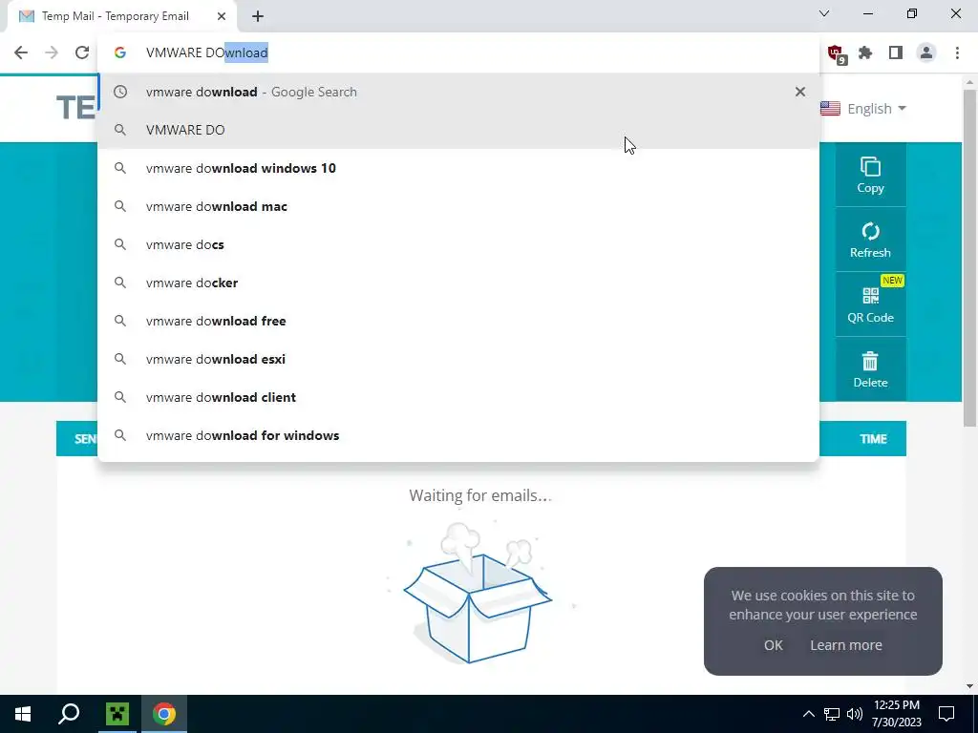Open the Chrome profile avatar
Image resolution: width=978 pixels, height=733 pixels.
[x=926, y=52]
